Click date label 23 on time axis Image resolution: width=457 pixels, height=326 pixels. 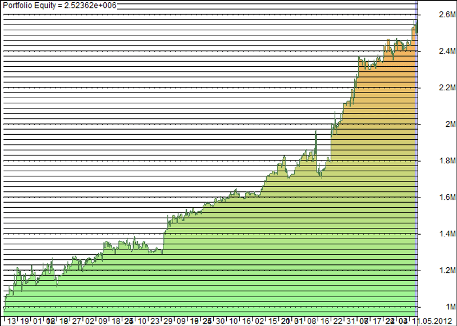click(x=155, y=321)
